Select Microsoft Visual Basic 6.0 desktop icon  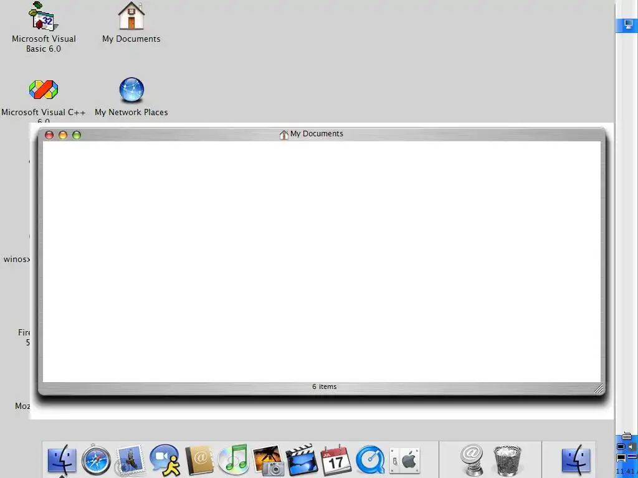click(43, 16)
